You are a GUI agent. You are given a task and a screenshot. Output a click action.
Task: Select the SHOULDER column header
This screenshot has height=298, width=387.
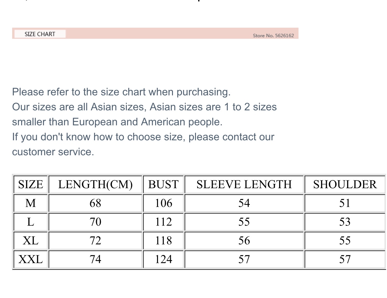point(345,184)
